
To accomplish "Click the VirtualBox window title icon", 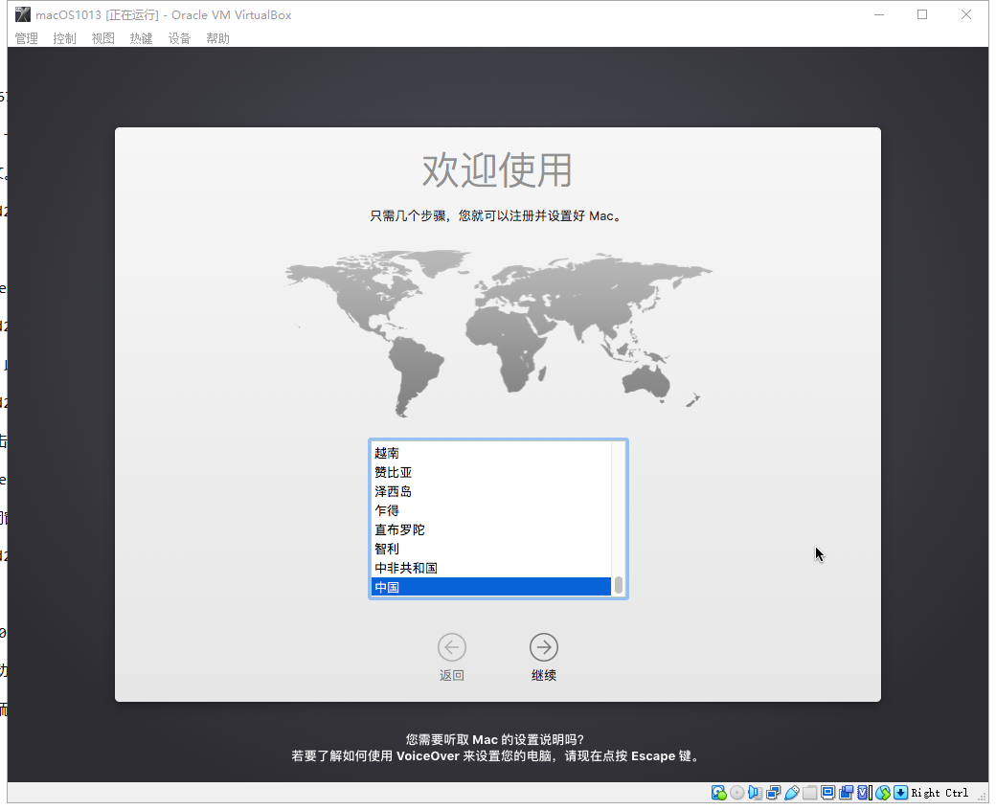I will coord(23,14).
